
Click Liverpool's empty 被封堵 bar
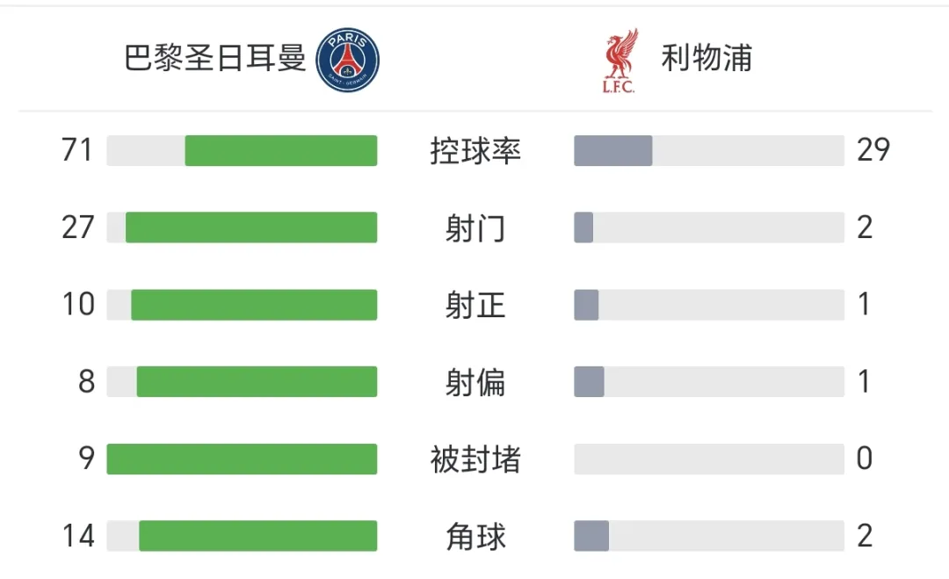pyautogui.click(x=709, y=460)
